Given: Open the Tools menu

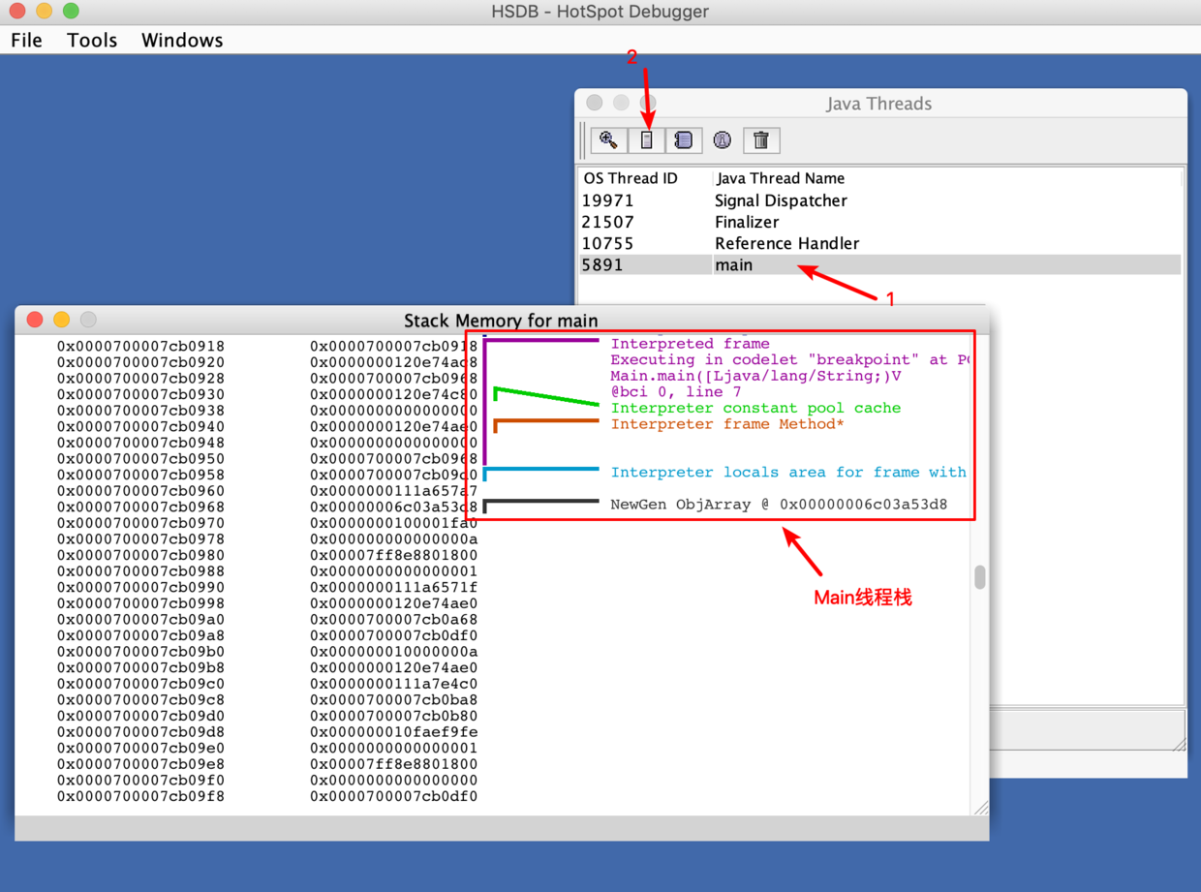Looking at the screenshot, I should pyautogui.click(x=92, y=40).
